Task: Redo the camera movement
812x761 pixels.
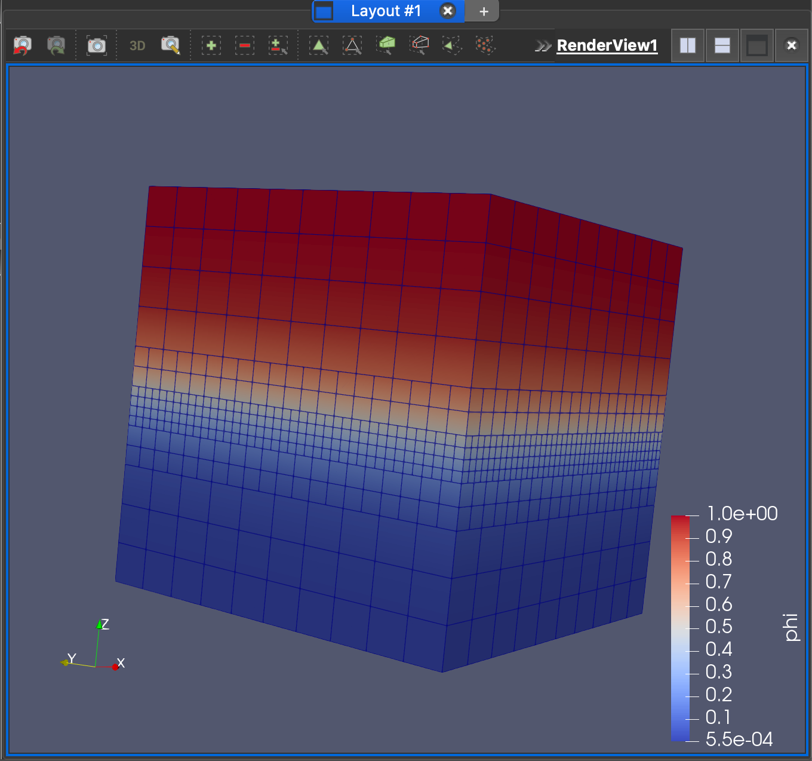Action: click(56, 45)
